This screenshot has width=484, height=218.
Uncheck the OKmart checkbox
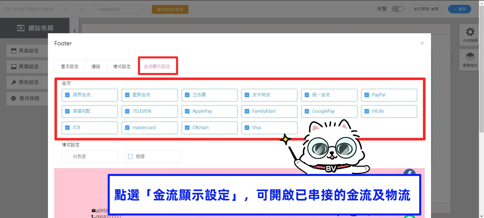point(187,128)
